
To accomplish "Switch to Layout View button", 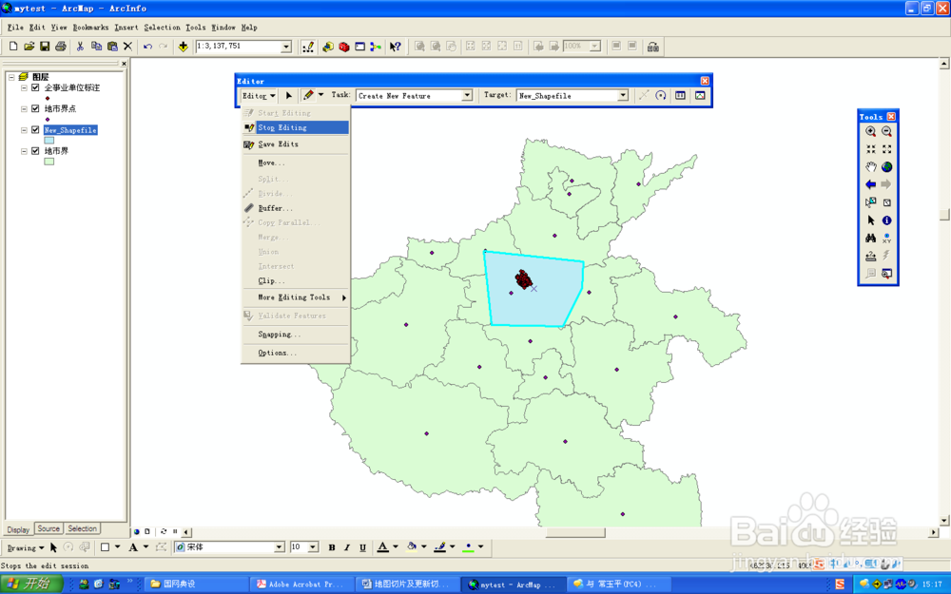I will pyautogui.click(x=146, y=531).
